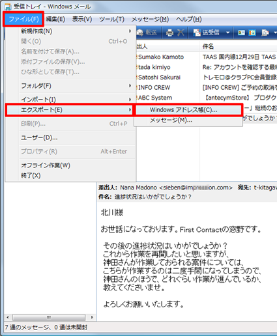Choose Windows アドレス帳(C)... from submenu
Image resolution: width=277 pixels, height=336 pixels.
[x=188, y=110]
